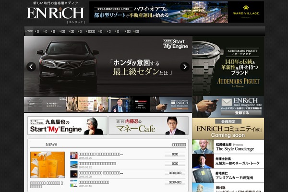
Task: Select The Style Concierge carousel thumbnail
Action: tap(87, 104)
